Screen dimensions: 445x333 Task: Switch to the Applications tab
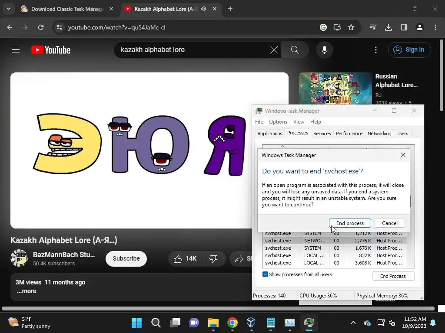[x=269, y=134]
